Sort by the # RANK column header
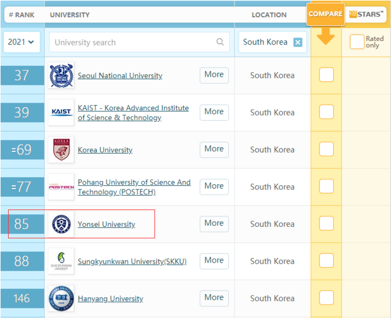 coord(22,15)
